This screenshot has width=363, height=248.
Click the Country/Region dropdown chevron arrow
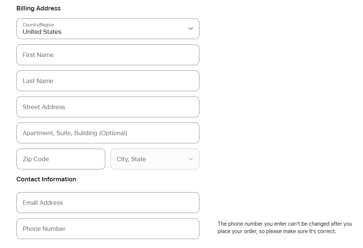pos(190,29)
